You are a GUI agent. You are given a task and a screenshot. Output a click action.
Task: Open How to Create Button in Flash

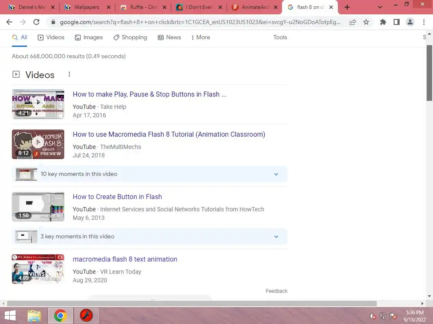point(117,197)
